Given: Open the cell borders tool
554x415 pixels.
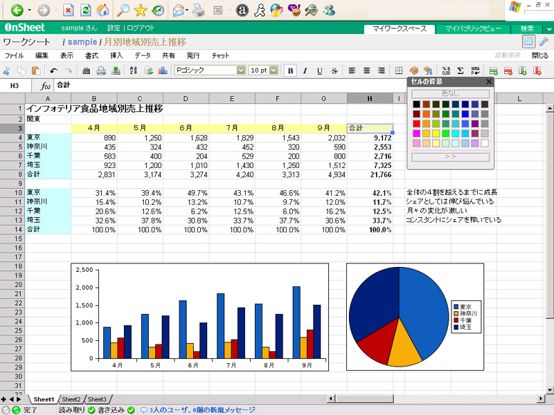Looking at the screenshot, I should click(399, 71).
